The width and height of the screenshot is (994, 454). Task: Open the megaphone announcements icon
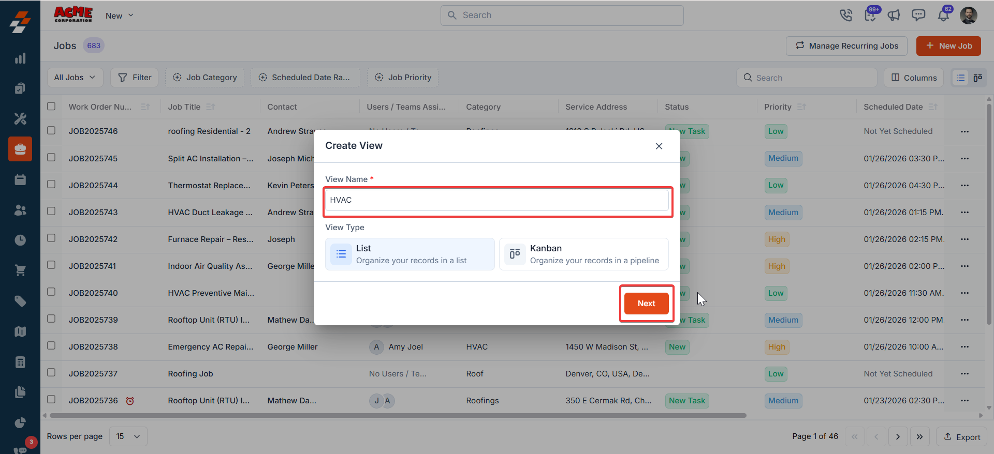click(x=894, y=16)
